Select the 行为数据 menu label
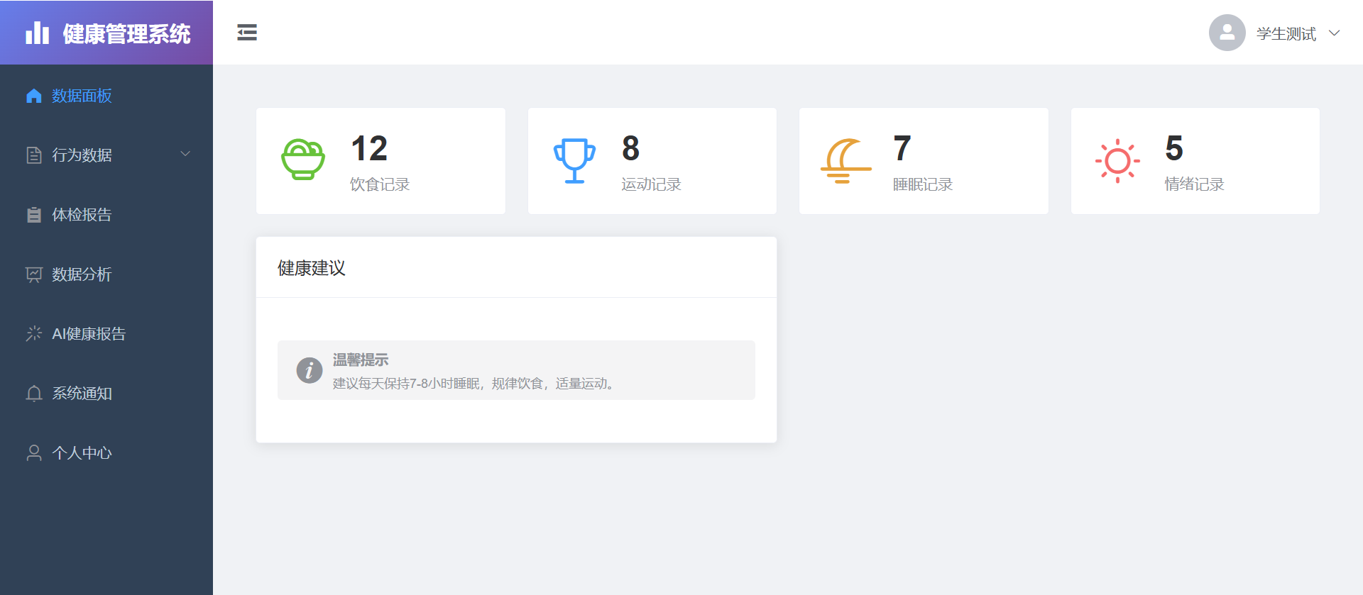1363x595 pixels. point(82,155)
